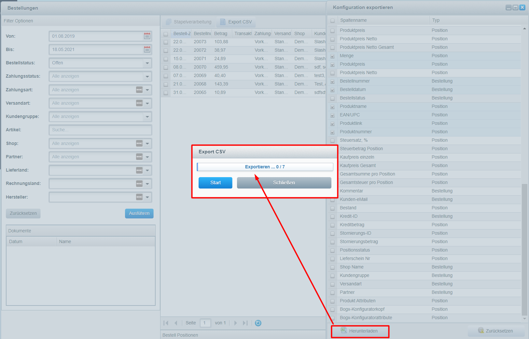The height and width of the screenshot is (339, 529).
Task: Reset the export configuration with Zurücksetzen
Action: 495,331
